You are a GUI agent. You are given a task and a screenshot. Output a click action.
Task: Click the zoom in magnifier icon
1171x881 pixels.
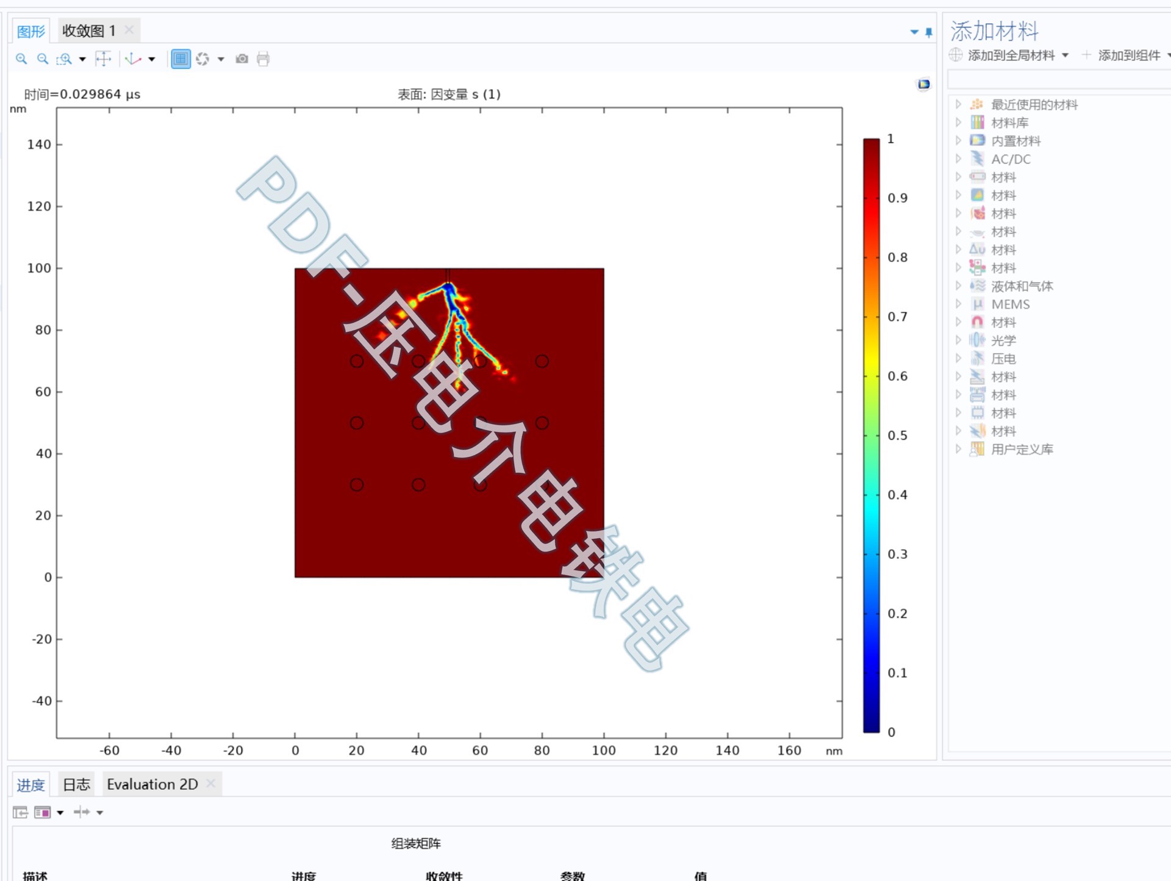21,59
